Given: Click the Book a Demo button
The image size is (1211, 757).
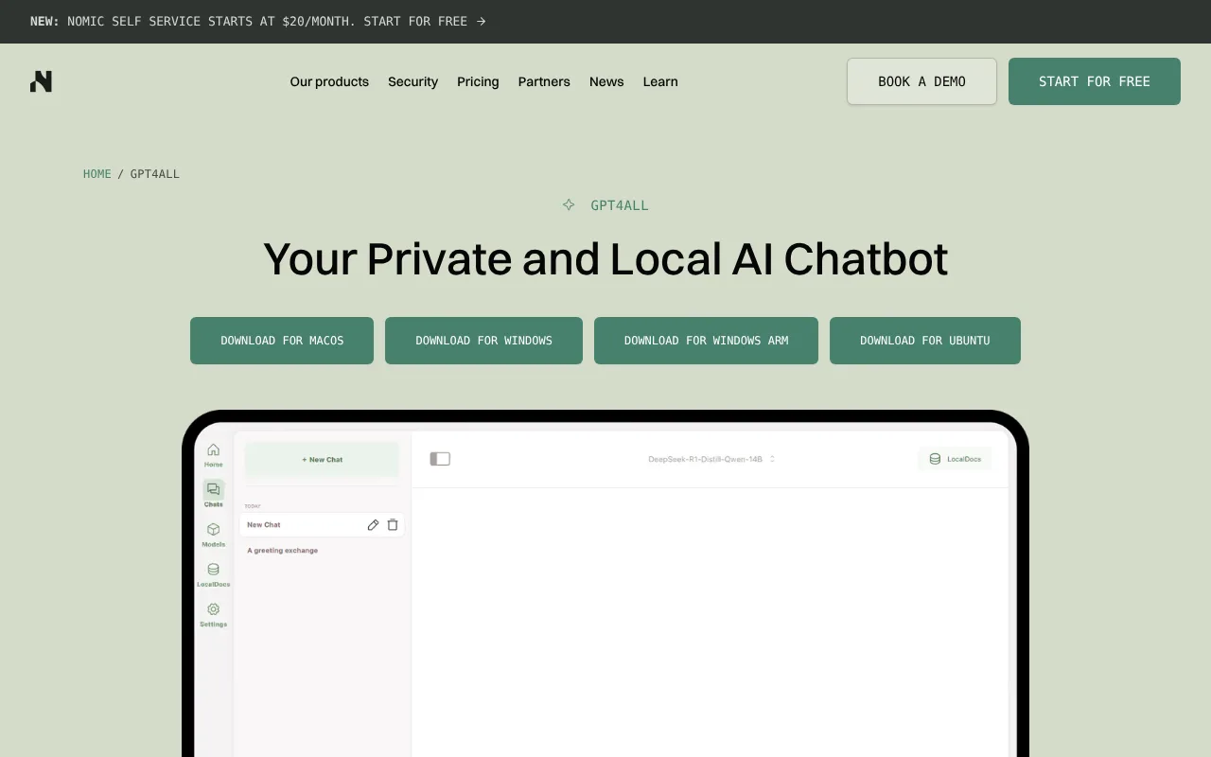Looking at the screenshot, I should click(921, 81).
